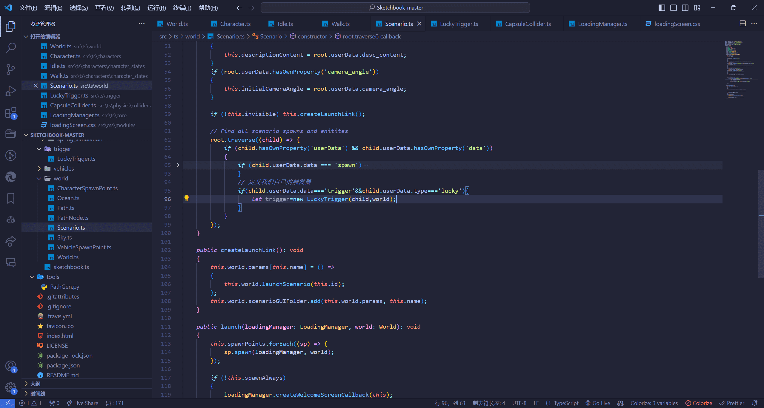Click the split editor icon
Image resolution: width=764 pixels, height=408 pixels.
click(743, 24)
